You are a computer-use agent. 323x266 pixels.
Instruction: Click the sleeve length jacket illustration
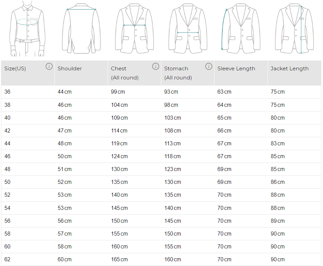(x=241, y=28)
